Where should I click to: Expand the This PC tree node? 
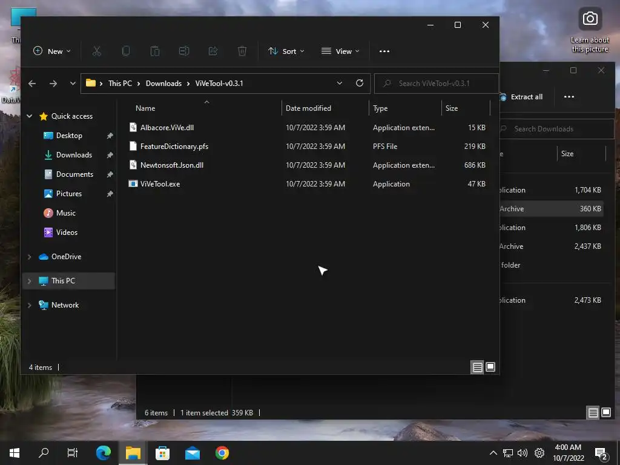click(29, 281)
